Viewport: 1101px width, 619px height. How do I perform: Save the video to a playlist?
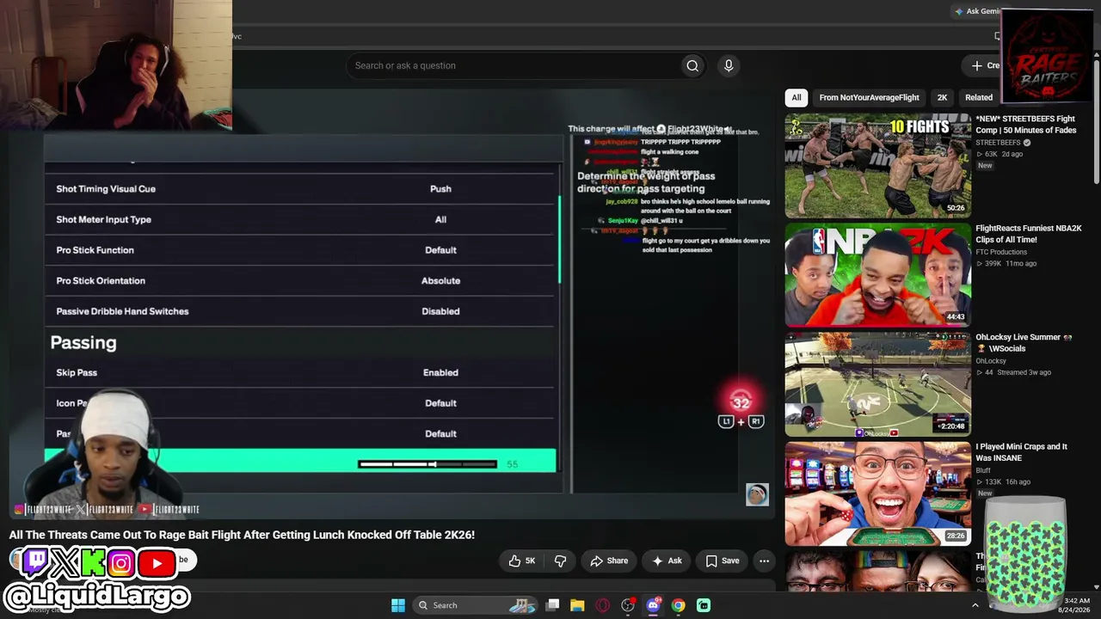723,561
